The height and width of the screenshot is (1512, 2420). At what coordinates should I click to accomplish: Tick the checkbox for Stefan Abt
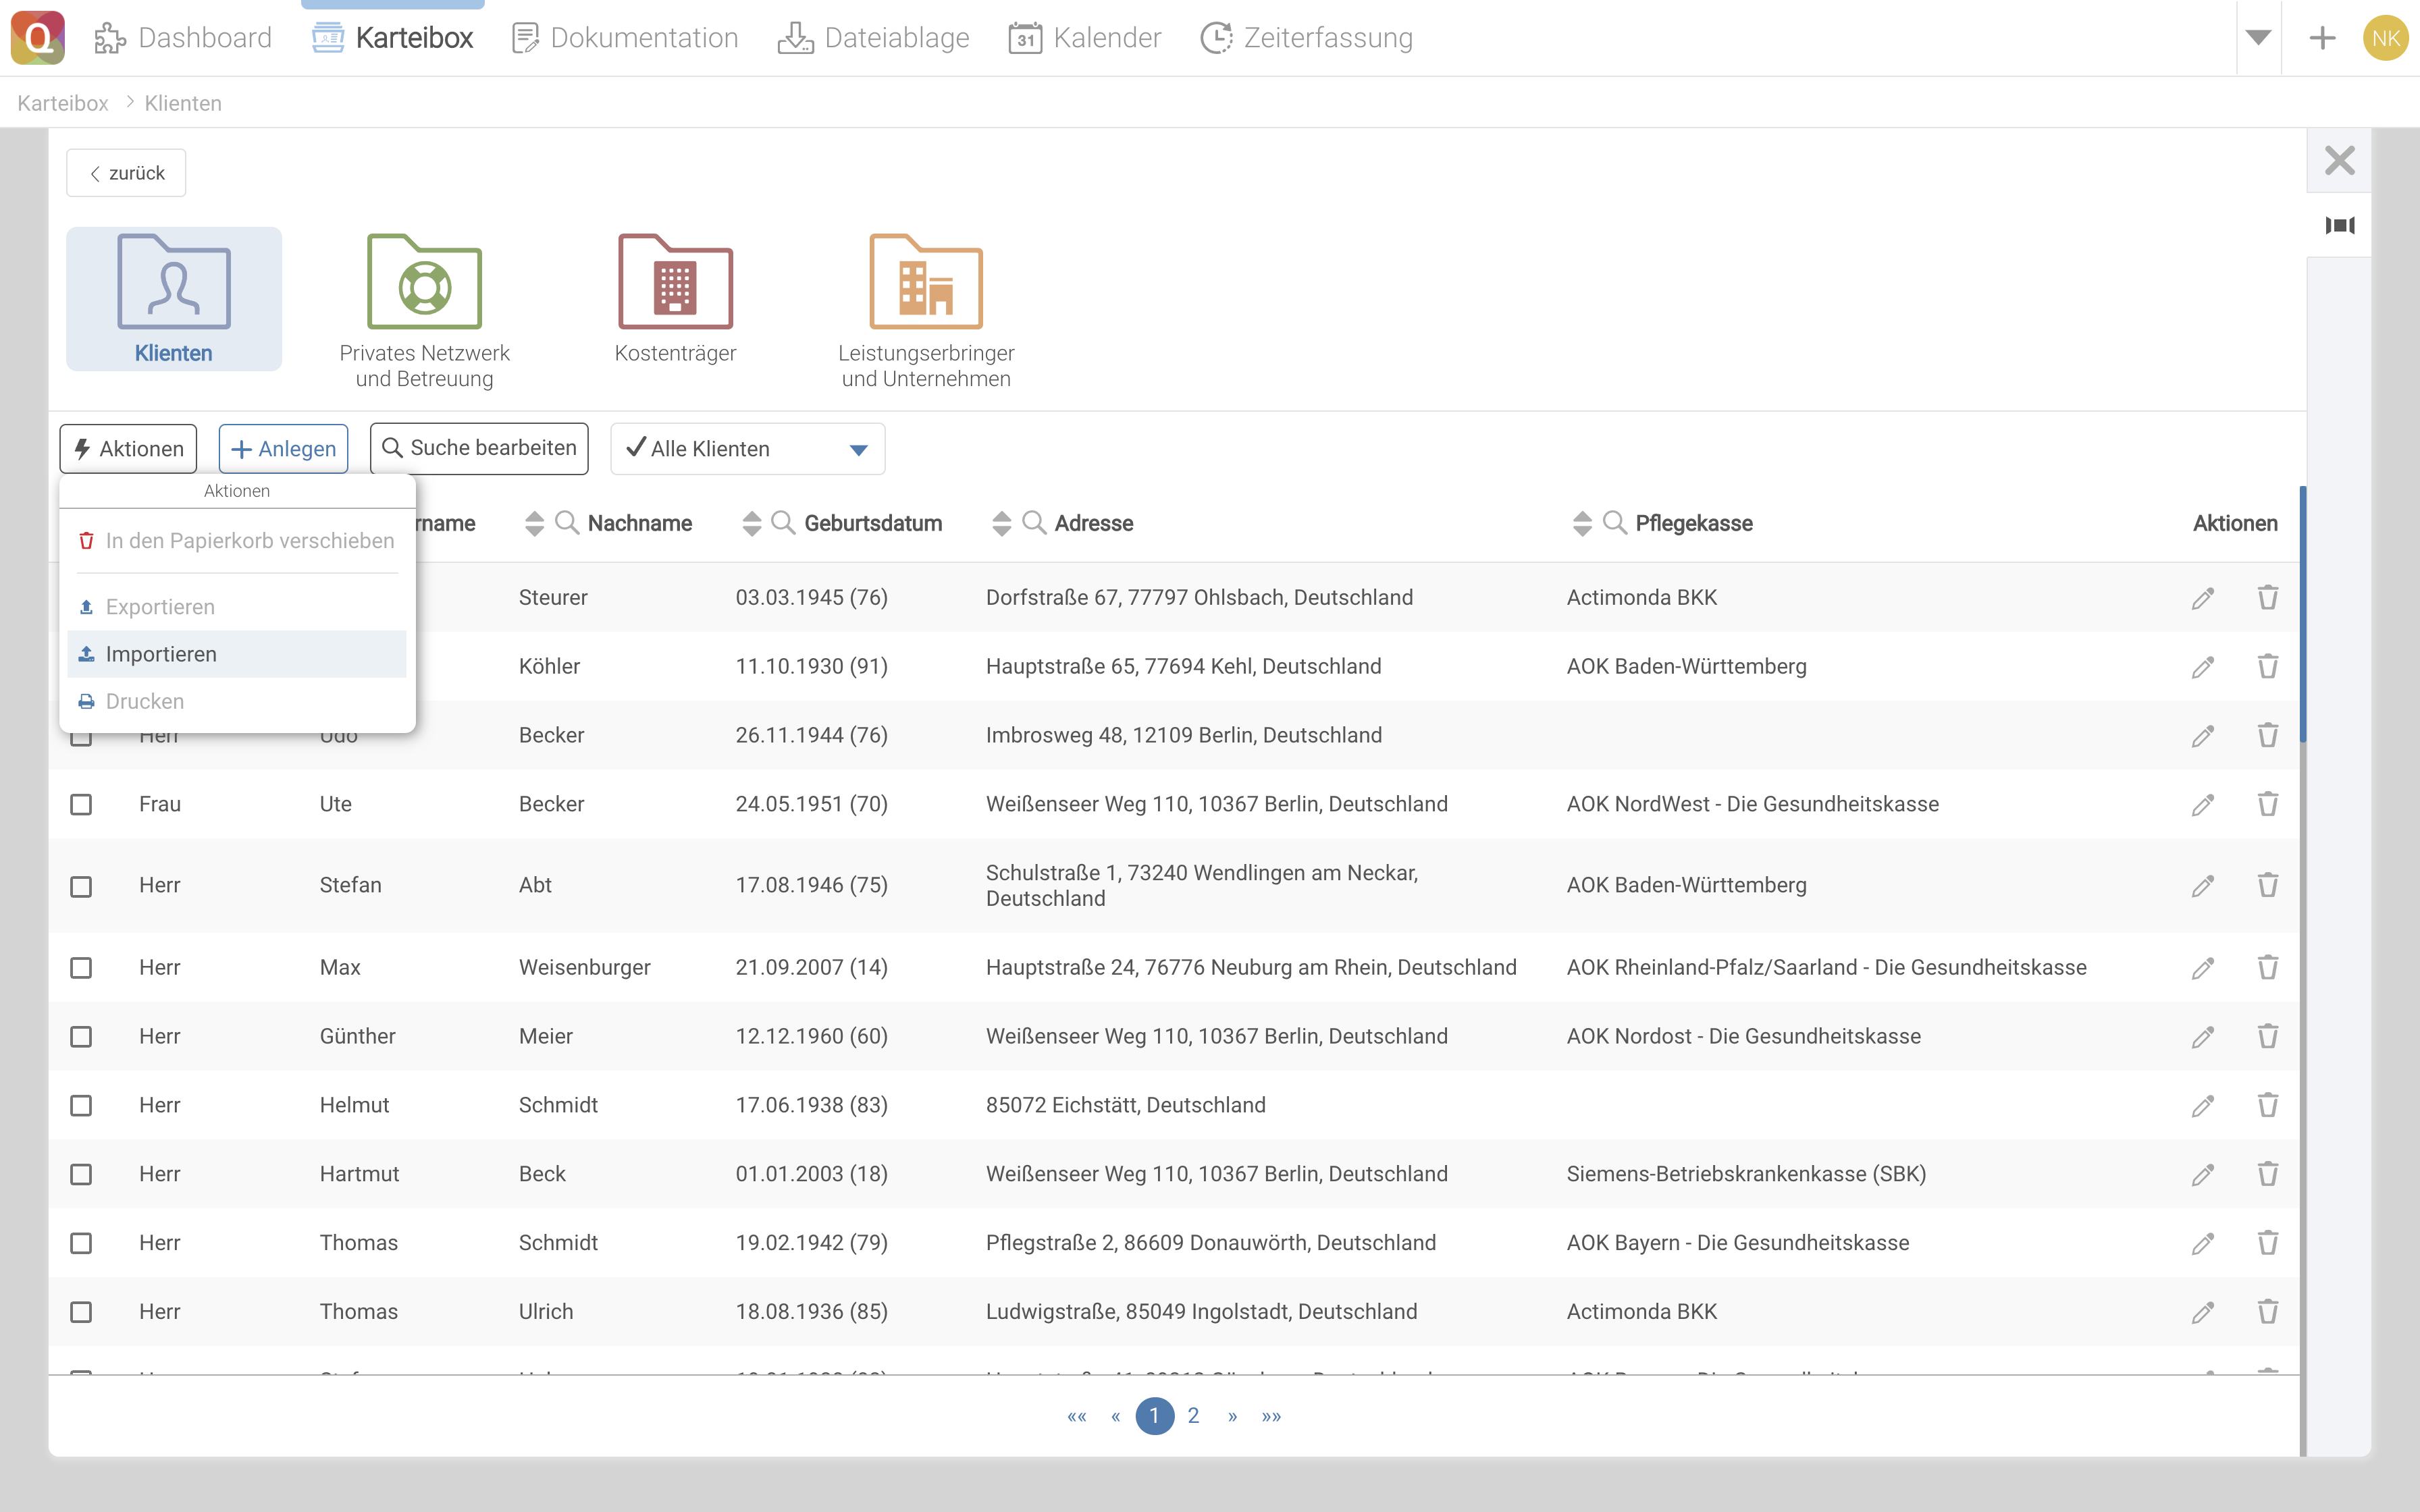pyautogui.click(x=81, y=886)
